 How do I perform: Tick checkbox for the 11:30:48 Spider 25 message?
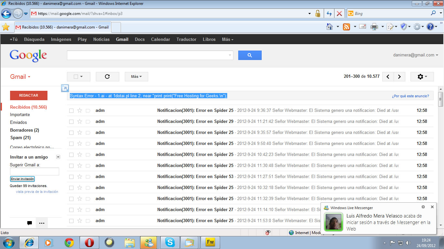coord(72,166)
